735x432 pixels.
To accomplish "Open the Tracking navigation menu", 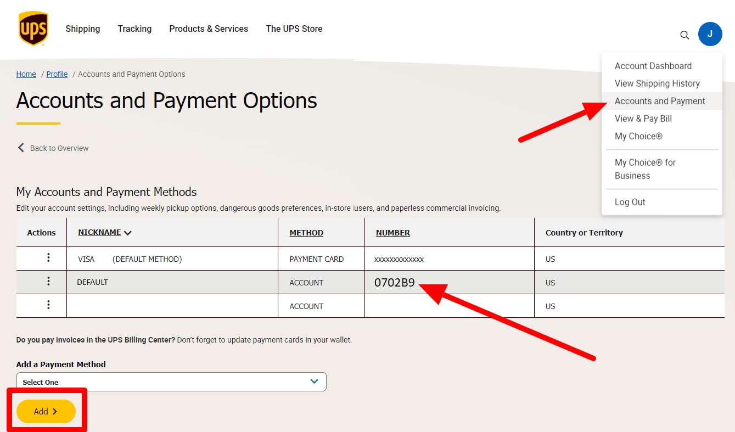I will (134, 29).
